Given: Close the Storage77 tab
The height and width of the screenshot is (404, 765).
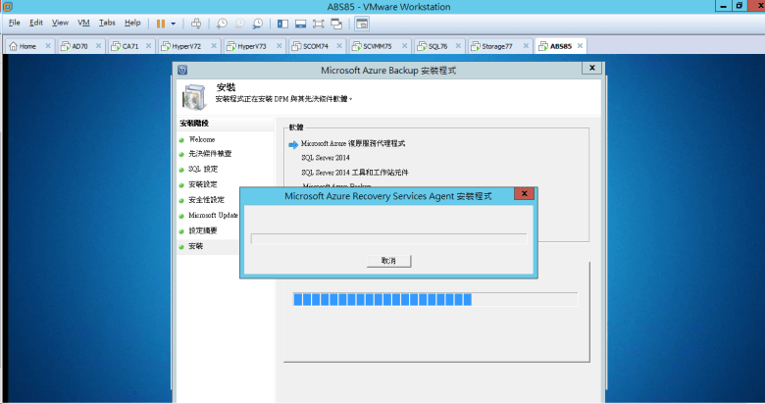Looking at the screenshot, I should coord(524,46).
